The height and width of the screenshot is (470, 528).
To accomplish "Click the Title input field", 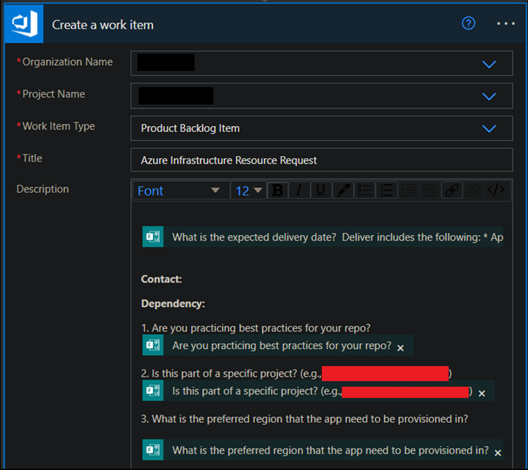I will 321,160.
